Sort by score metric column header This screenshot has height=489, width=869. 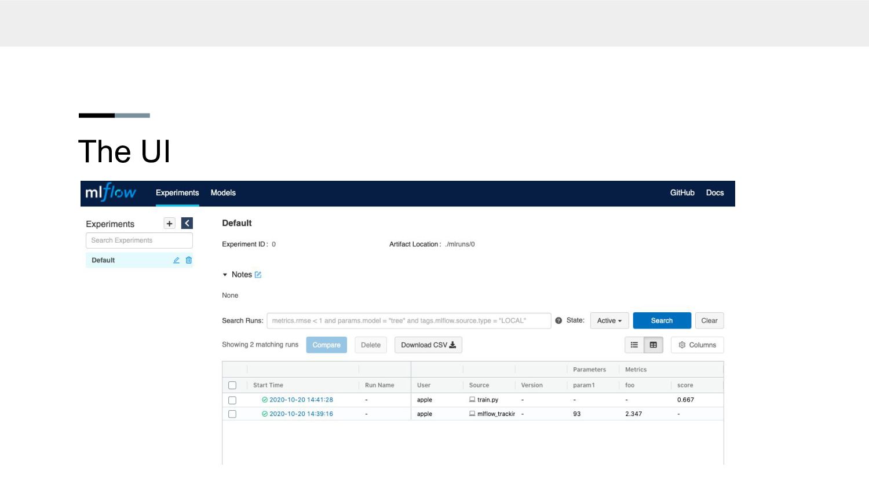pyautogui.click(x=685, y=385)
